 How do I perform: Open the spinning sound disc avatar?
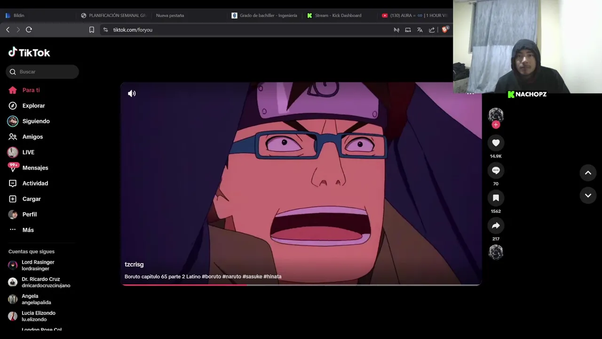pyautogui.click(x=496, y=252)
